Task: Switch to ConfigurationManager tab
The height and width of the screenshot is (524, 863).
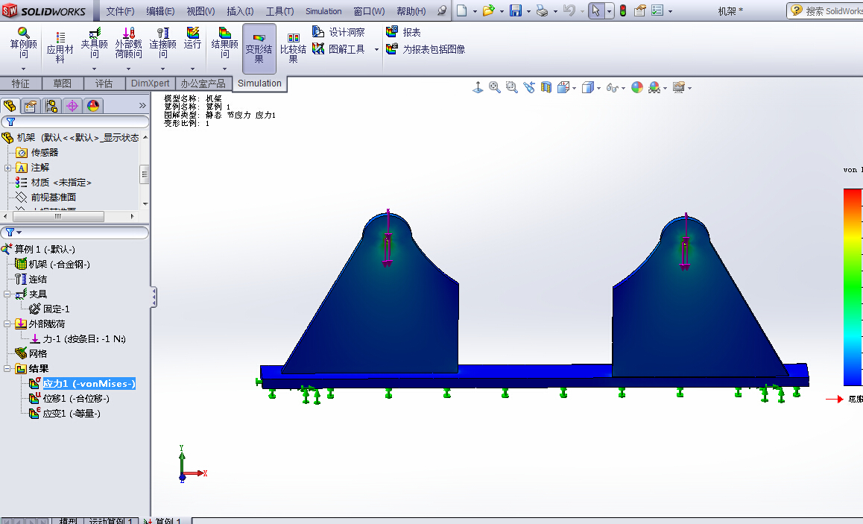Action: point(51,106)
